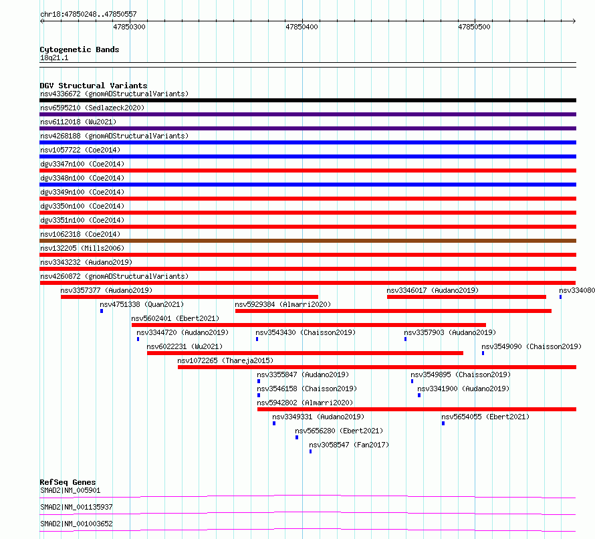
Task: Click the blue nsv3344720 marker
Action: (x=138, y=339)
